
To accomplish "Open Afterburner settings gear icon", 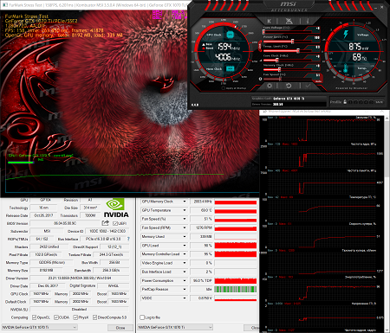I will coord(270,86).
